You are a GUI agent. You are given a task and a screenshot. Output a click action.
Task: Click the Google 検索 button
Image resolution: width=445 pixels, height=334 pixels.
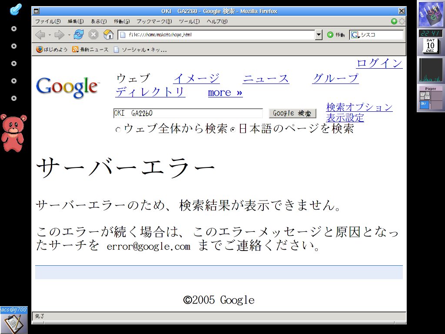point(292,114)
